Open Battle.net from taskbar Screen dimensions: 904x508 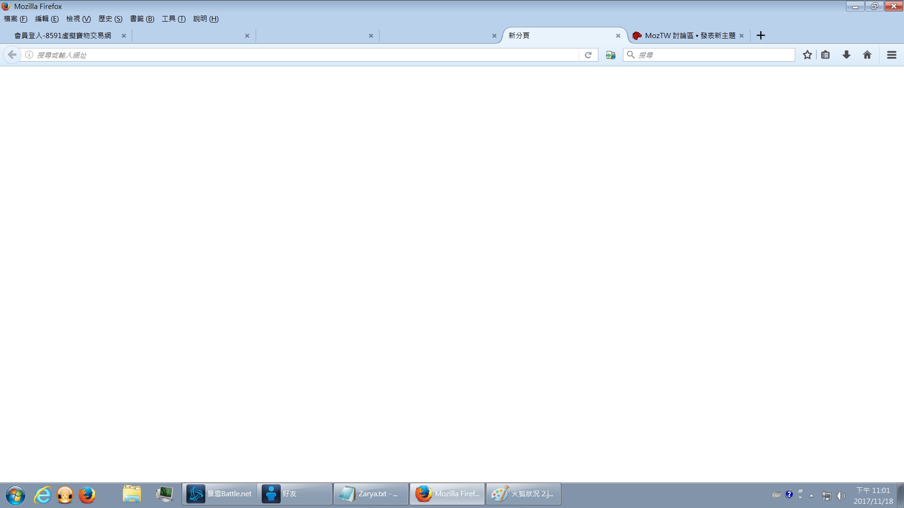point(220,494)
